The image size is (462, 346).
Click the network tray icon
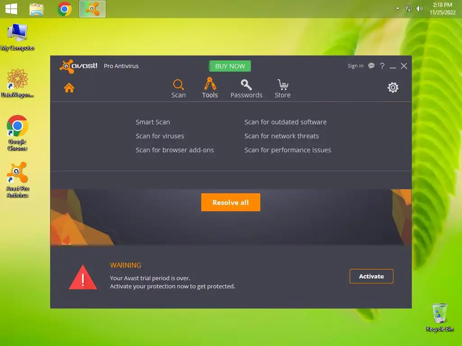click(x=409, y=8)
